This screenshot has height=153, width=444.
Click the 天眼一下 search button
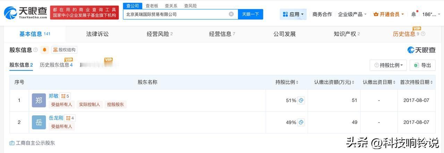point(250,14)
